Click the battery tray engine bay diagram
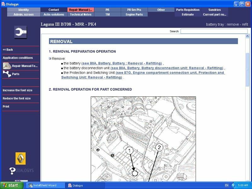Image resolution: width=252 pixels, height=189 pixels. tap(143, 139)
